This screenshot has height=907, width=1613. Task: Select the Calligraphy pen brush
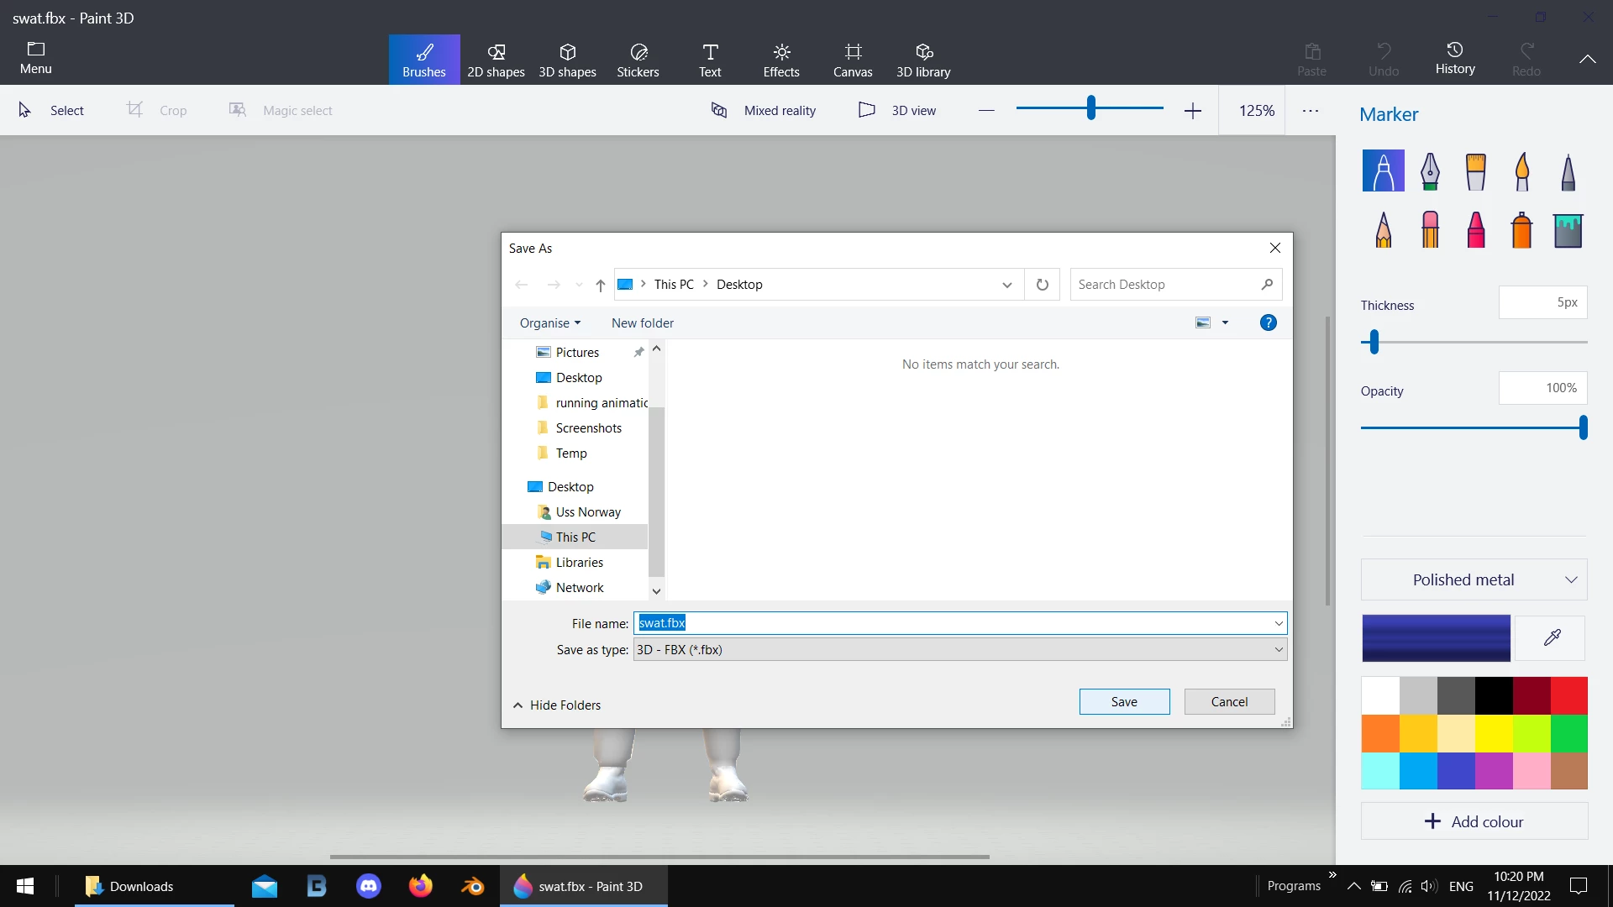[1430, 171]
